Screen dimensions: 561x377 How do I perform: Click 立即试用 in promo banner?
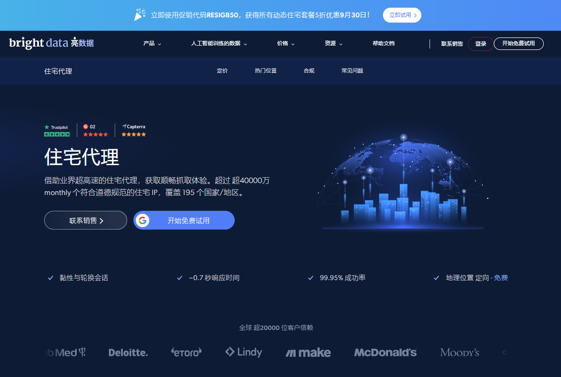tap(402, 15)
